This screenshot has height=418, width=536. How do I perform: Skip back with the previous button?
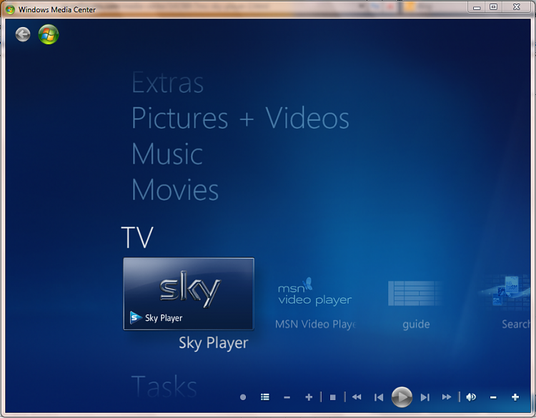point(379,397)
